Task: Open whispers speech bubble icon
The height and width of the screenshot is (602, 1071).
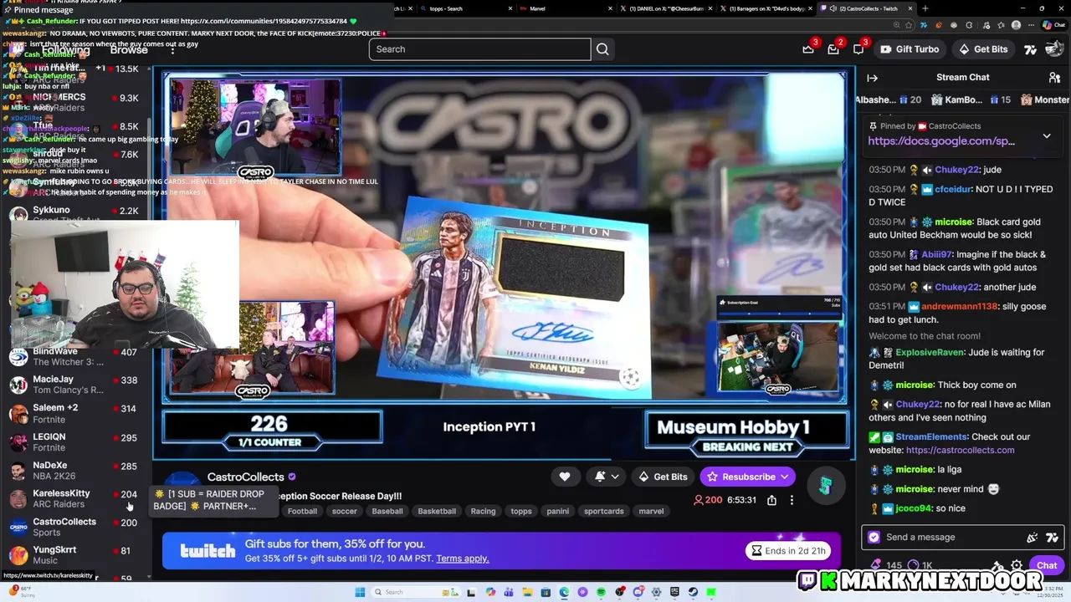Action: (x=858, y=49)
